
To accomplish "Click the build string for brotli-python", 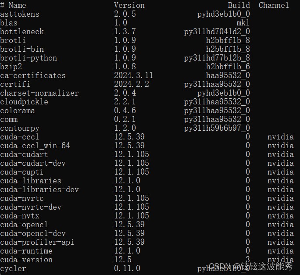I will 217,58.
